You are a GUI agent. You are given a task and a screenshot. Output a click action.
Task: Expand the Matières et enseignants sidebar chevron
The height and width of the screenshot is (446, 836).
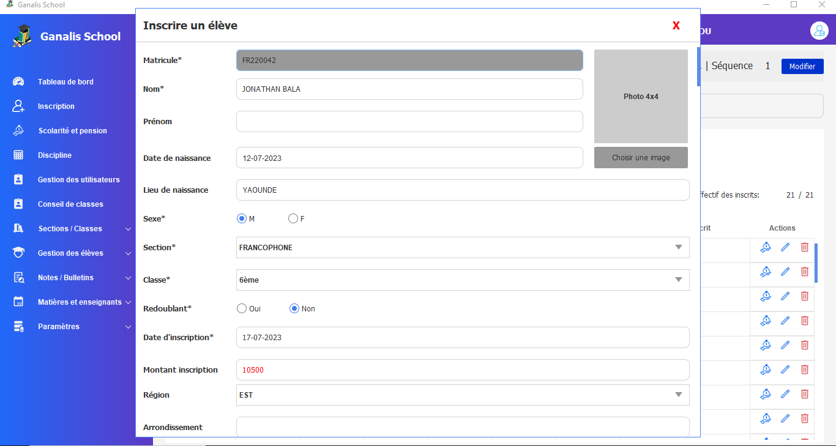point(128,302)
